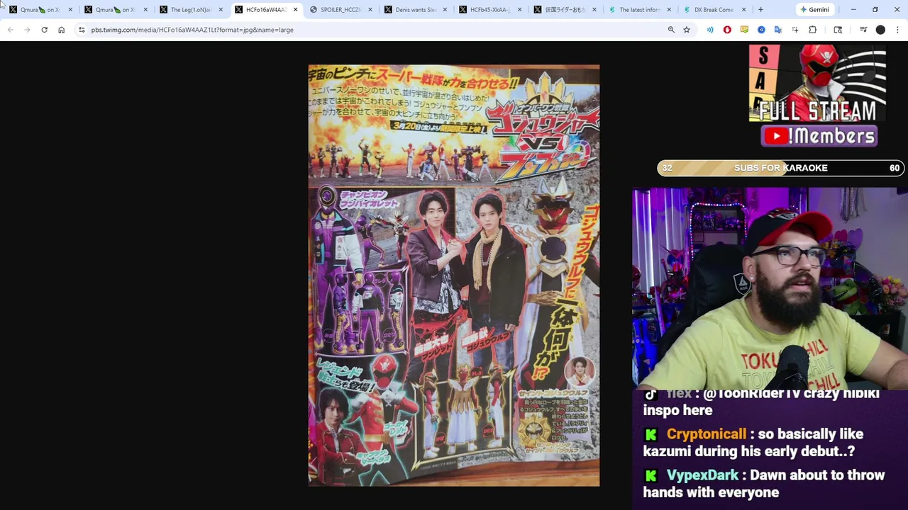Open the Chrome profile avatar

pyautogui.click(x=880, y=30)
